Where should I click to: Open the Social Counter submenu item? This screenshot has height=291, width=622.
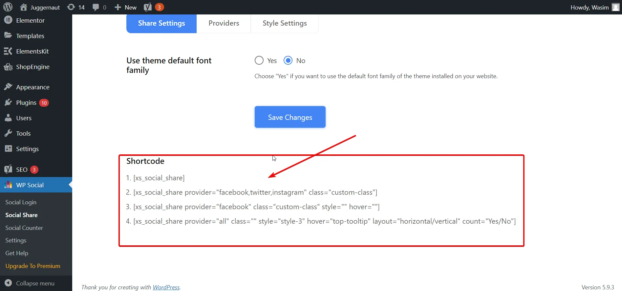(x=24, y=228)
